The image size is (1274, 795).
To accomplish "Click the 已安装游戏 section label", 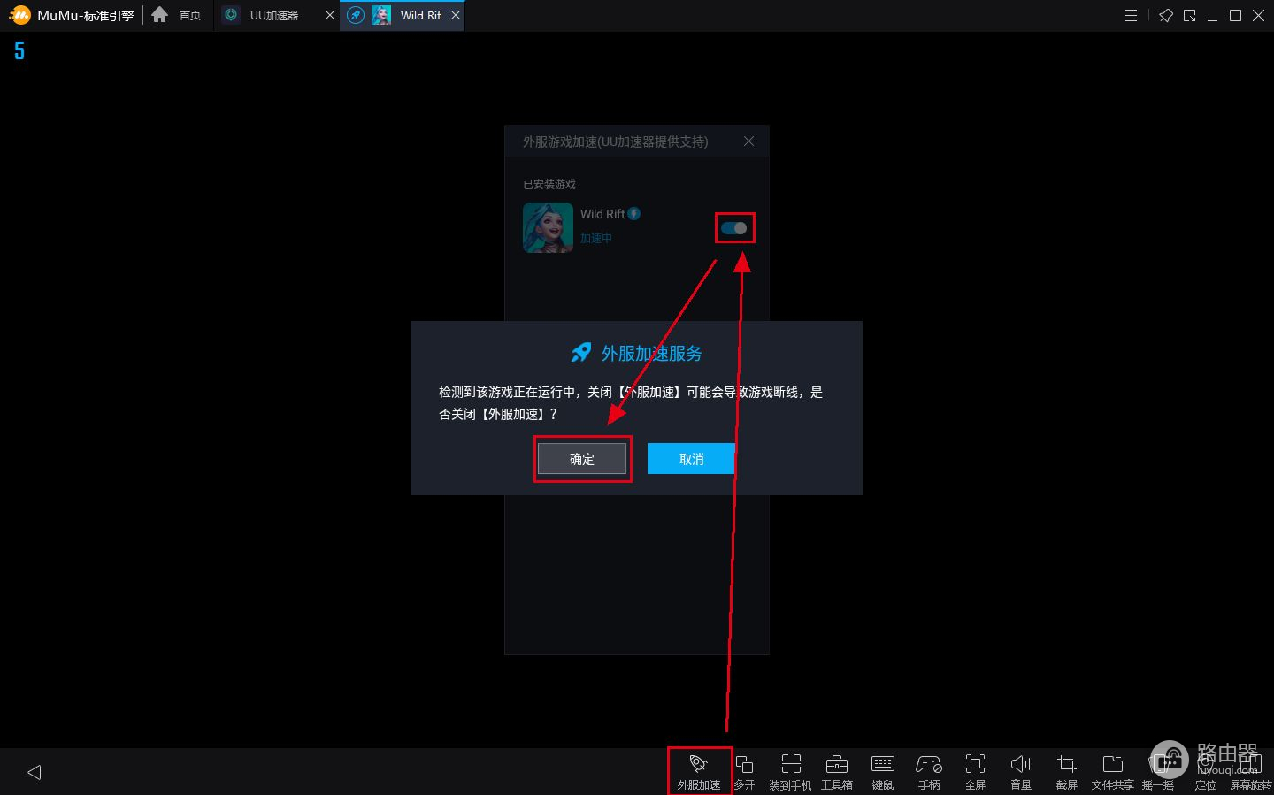I will point(549,184).
